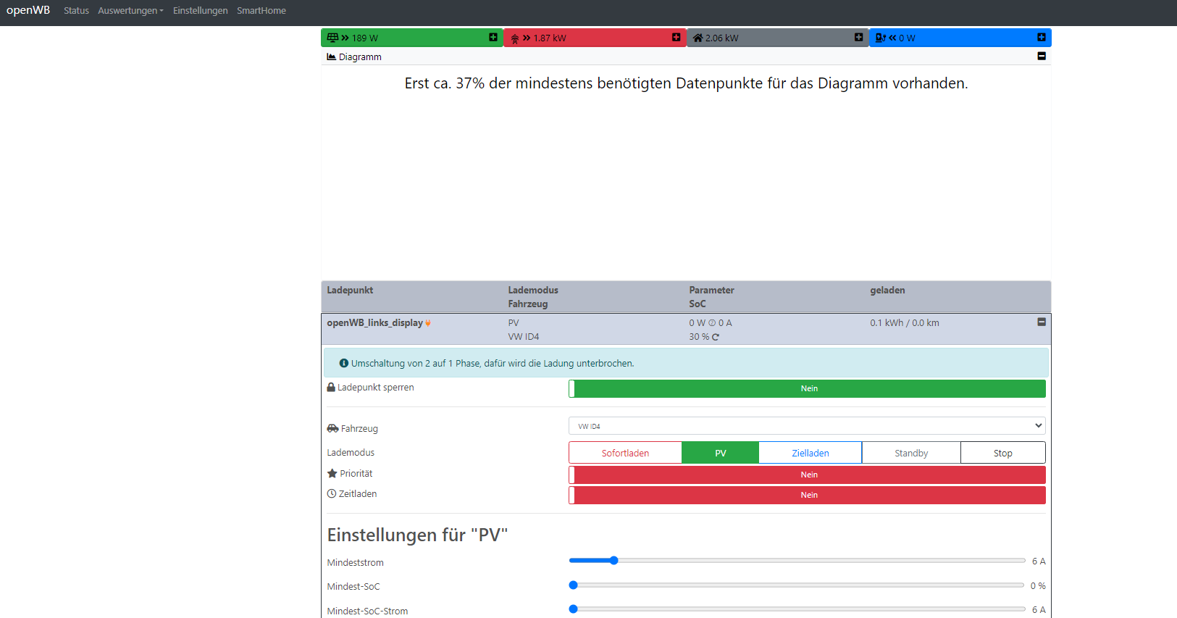Open the Fahrzeug dropdown showing VW ID4

(x=807, y=426)
